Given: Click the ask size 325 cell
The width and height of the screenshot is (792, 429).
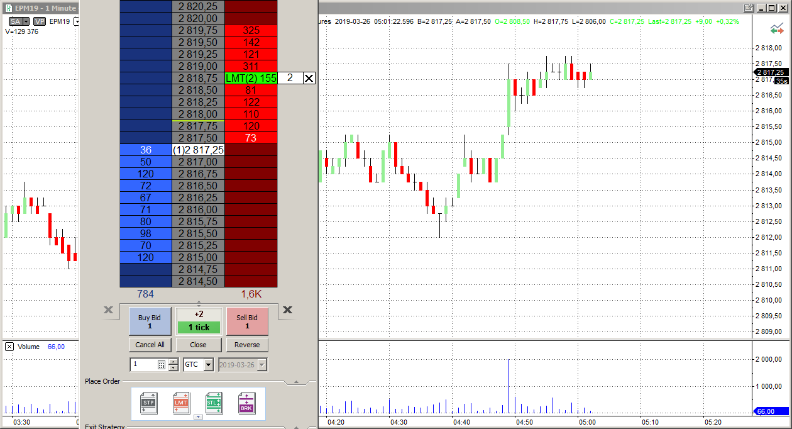Looking at the screenshot, I should pyautogui.click(x=251, y=30).
